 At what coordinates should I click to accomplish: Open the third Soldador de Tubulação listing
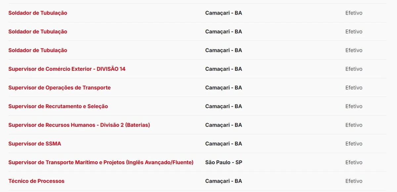point(38,50)
